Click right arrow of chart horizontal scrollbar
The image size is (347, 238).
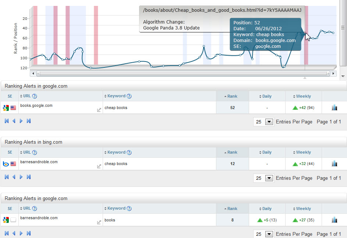(x=333, y=73)
